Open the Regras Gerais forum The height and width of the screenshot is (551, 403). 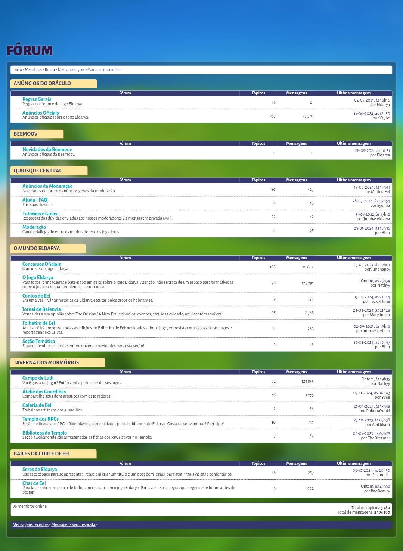click(37, 99)
